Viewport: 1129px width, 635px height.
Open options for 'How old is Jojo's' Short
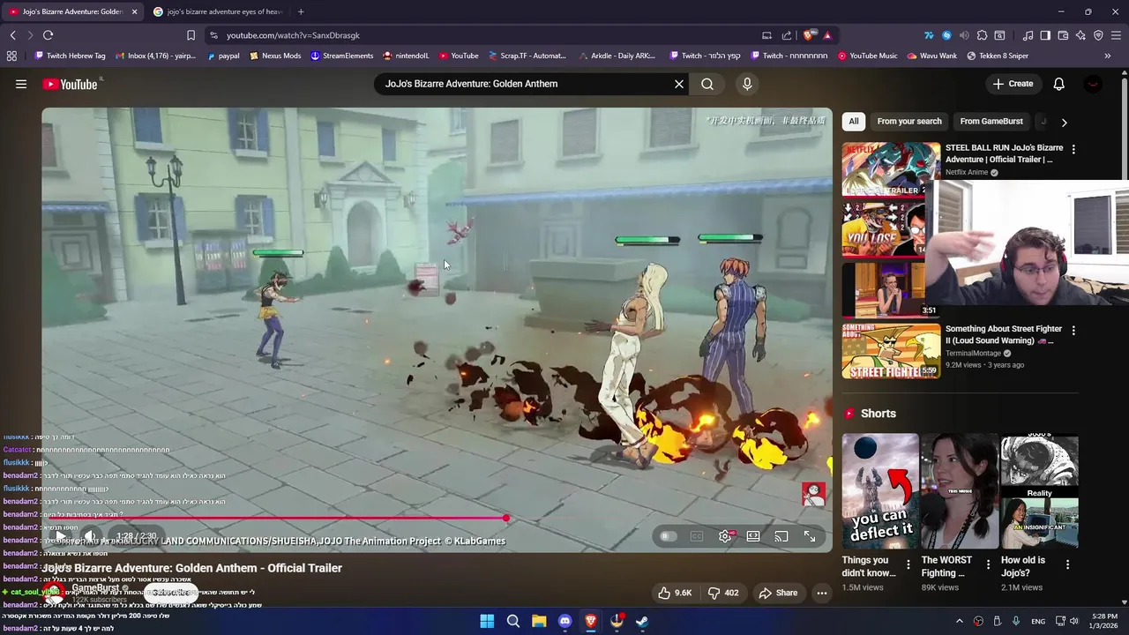1067,564
